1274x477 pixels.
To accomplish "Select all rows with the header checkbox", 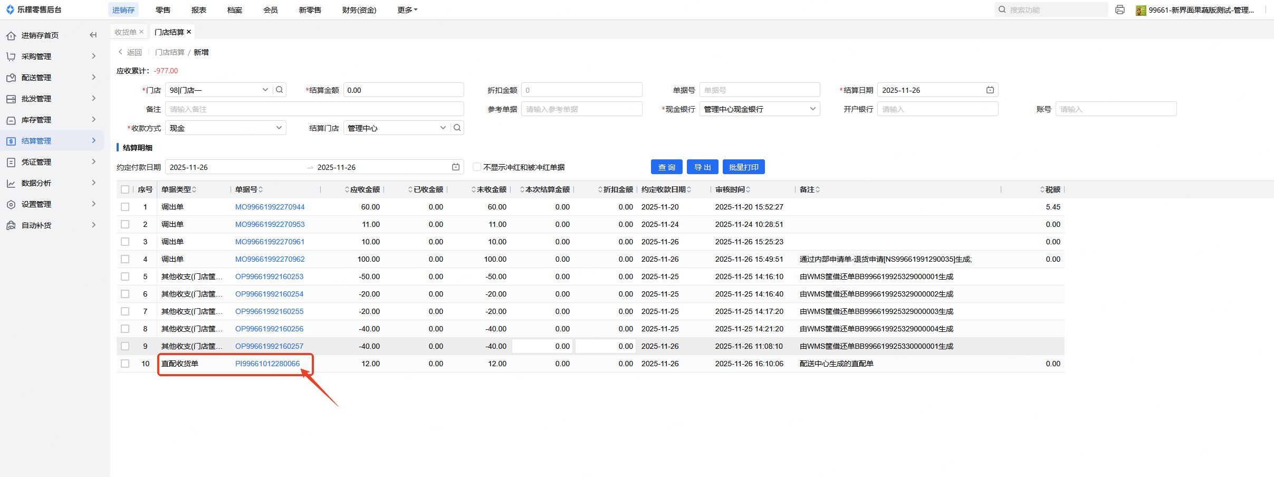I will coord(125,189).
